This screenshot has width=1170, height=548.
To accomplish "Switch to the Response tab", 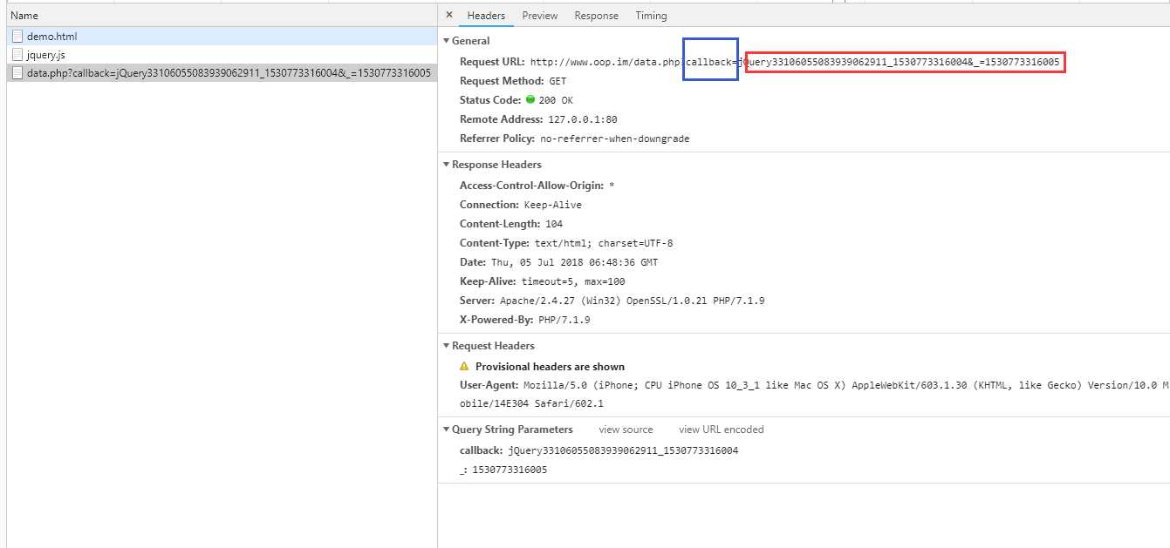I will [597, 16].
